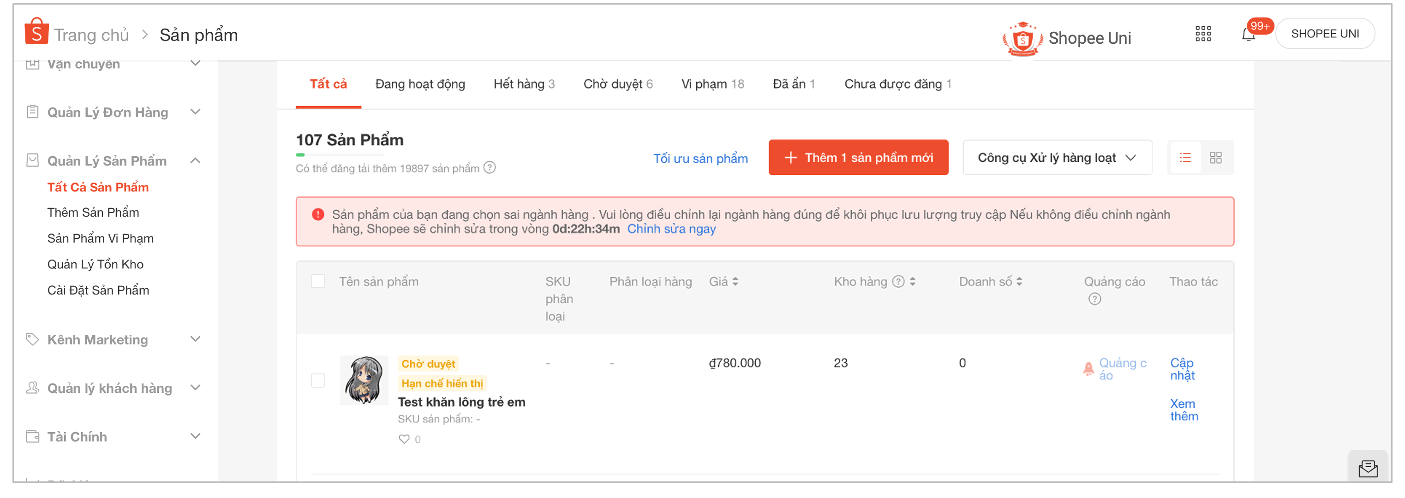The image size is (1405, 498).
Task: Switch to Hết hàng tab
Action: (x=524, y=84)
